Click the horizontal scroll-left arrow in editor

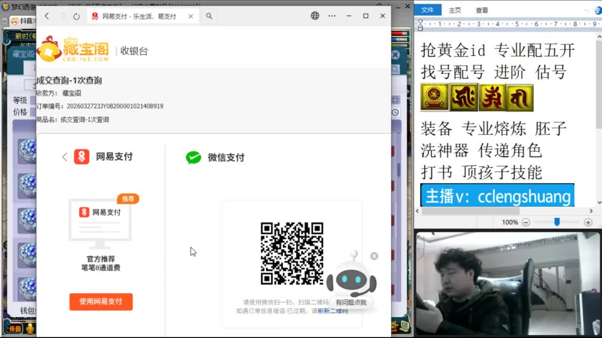(x=418, y=211)
